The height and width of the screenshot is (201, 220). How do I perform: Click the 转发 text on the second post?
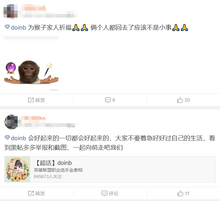(40, 193)
